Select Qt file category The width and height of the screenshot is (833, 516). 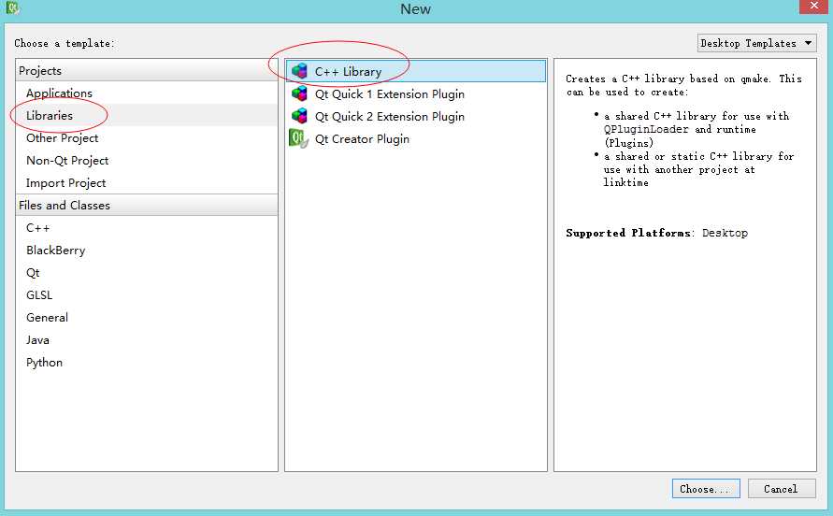pos(147,272)
